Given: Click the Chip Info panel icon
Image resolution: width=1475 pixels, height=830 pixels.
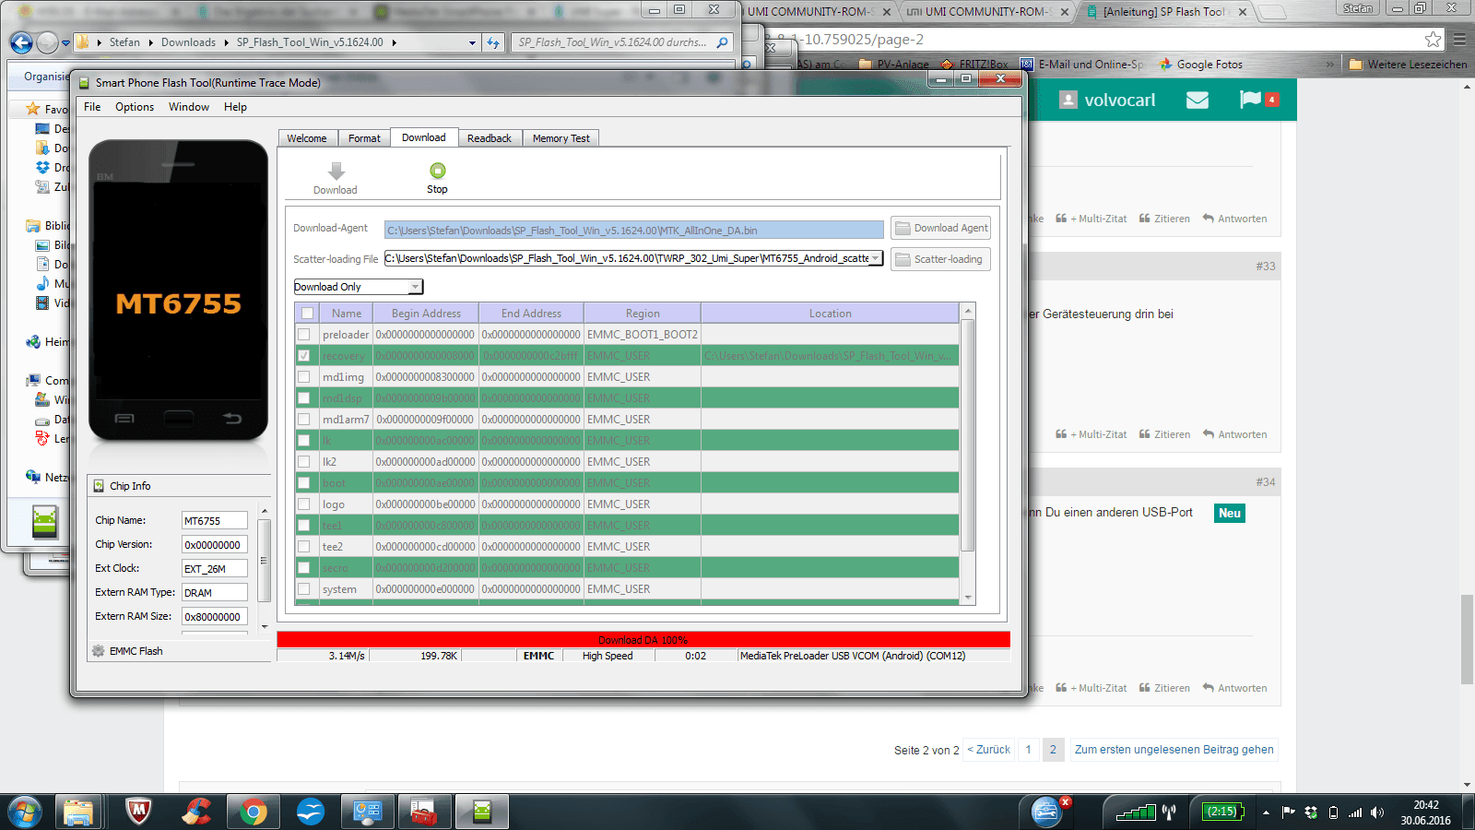Looking at the screenshot, I should (99, 486).
